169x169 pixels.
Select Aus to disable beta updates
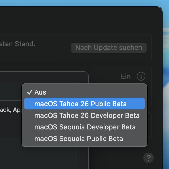coord(40,92)
